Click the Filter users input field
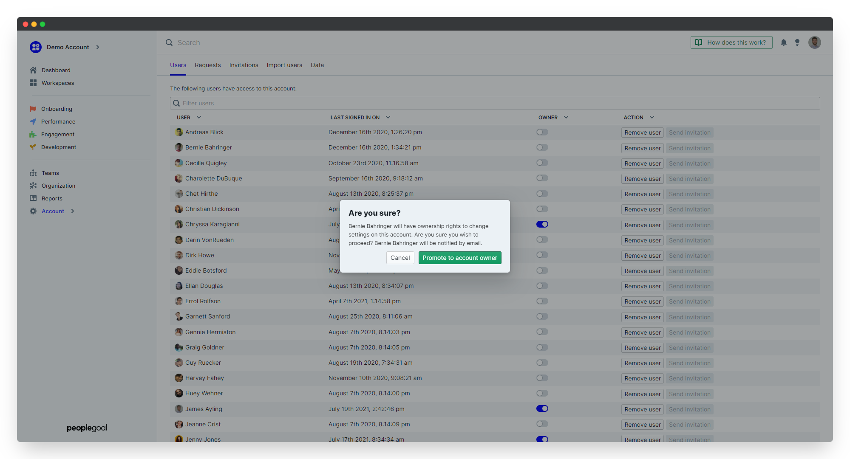 pyautogui.click(x=495, y=103)
